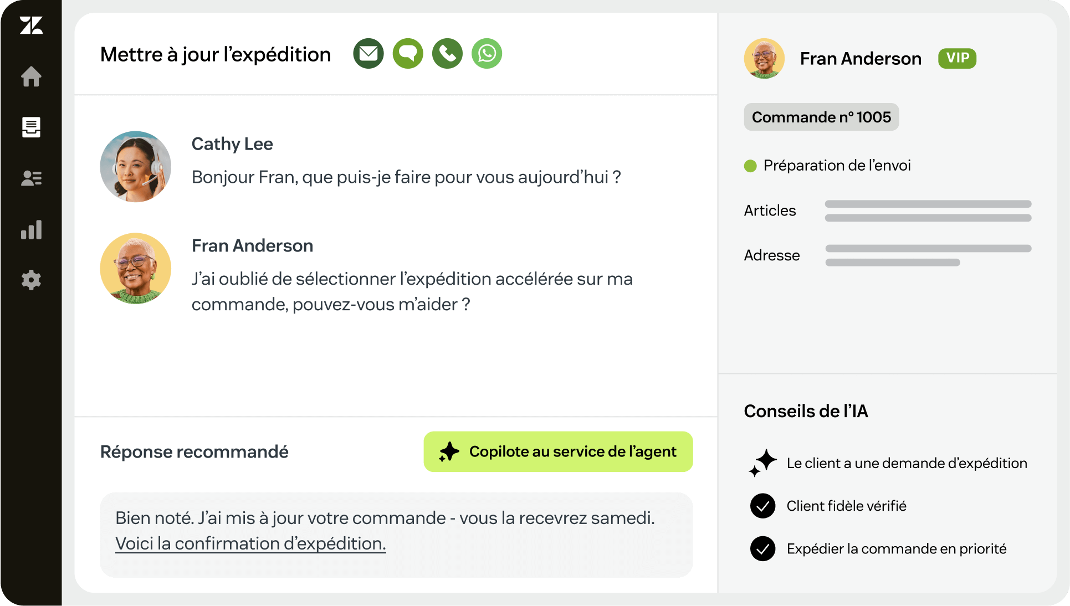Click the recommended reply text box
1070x606 pixels.
point(396,535)
